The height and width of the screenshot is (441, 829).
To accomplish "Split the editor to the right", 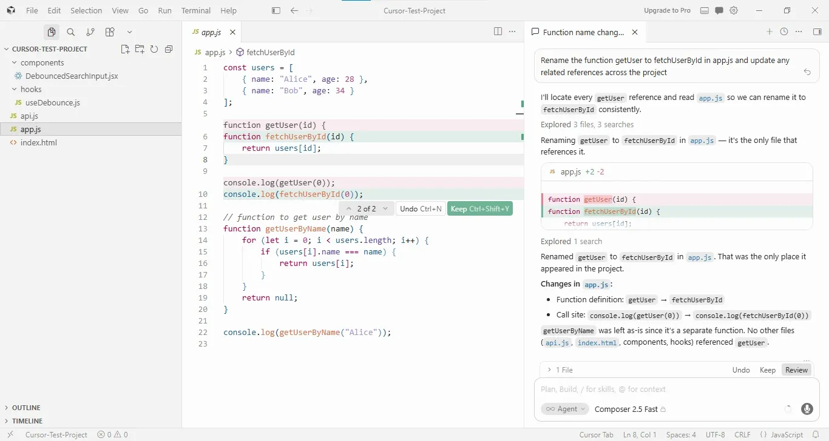I will point(498,31).
